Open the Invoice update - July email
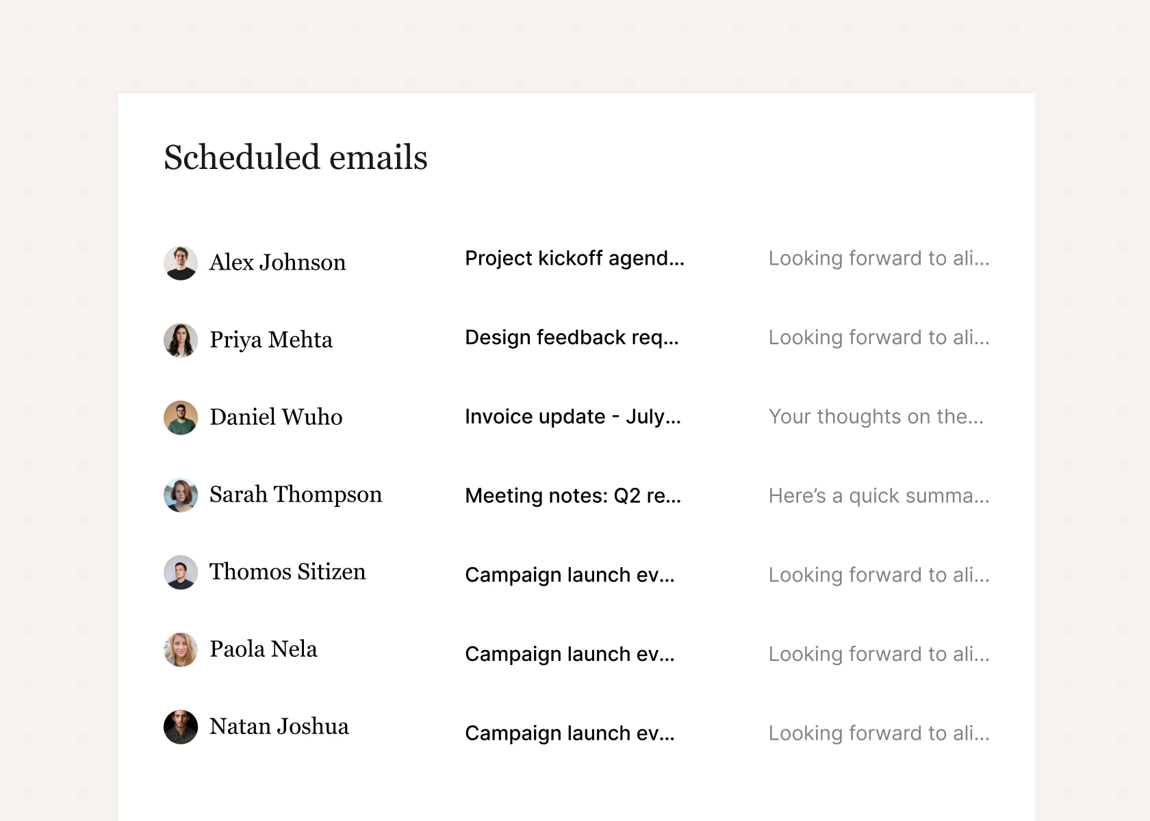1150x821 pixels. tap(572, 417)
